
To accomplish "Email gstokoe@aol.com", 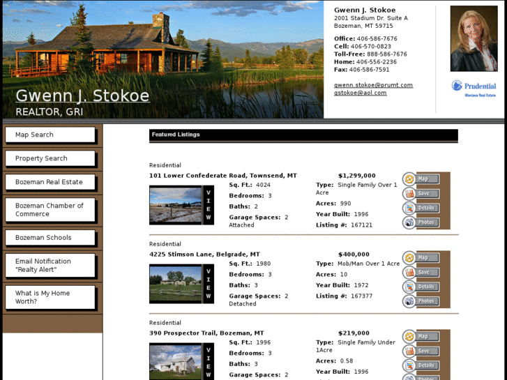I will click(x=361, y=93).
